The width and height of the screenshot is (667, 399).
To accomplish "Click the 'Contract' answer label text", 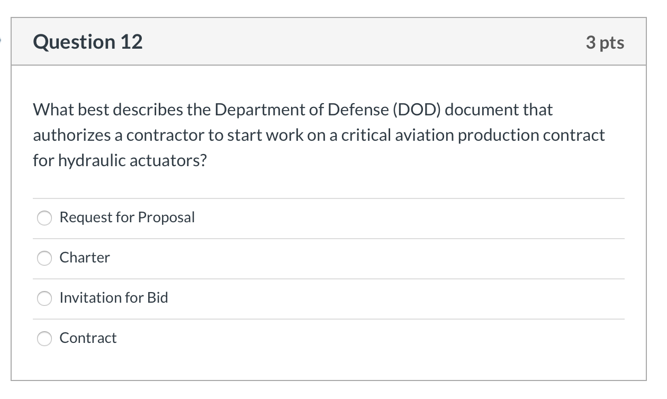I will (x=88, y=338).
